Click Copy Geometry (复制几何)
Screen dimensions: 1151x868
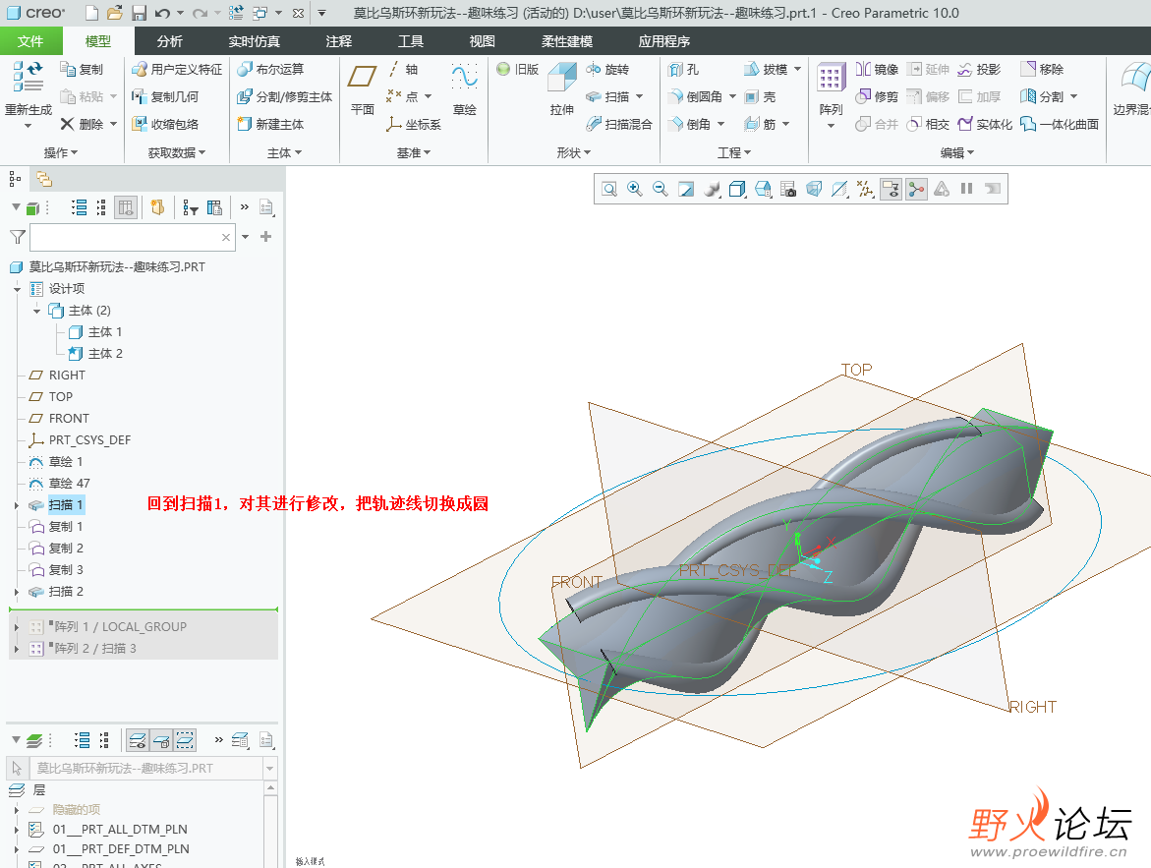164,97
